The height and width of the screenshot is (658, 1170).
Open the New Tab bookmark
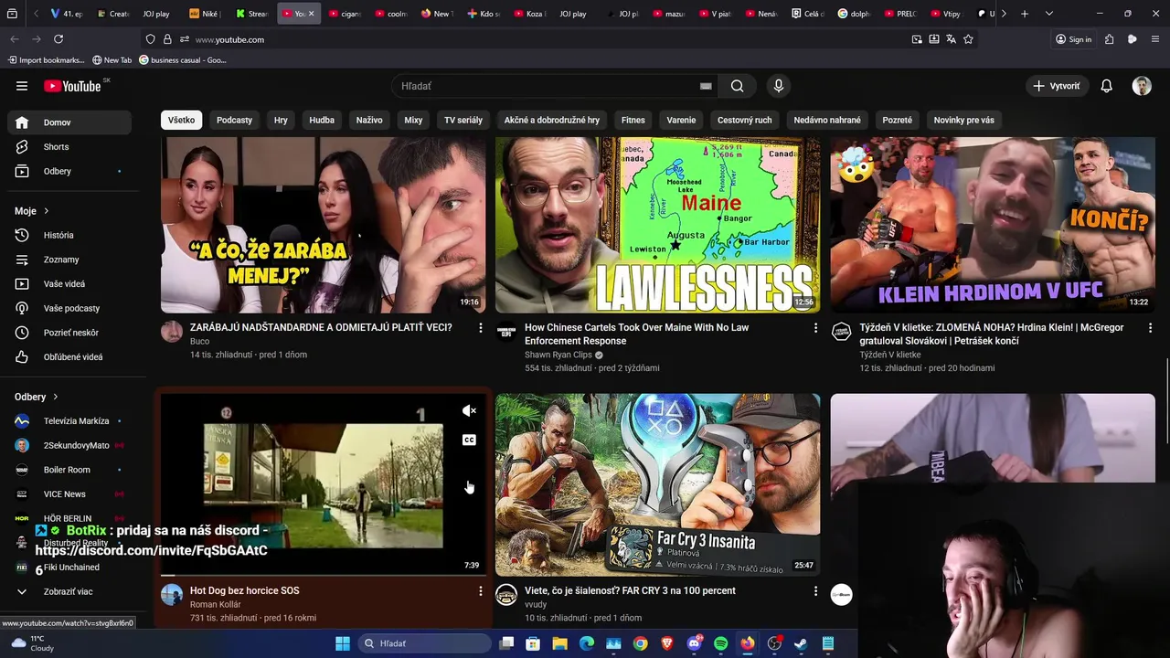[112, 60]
